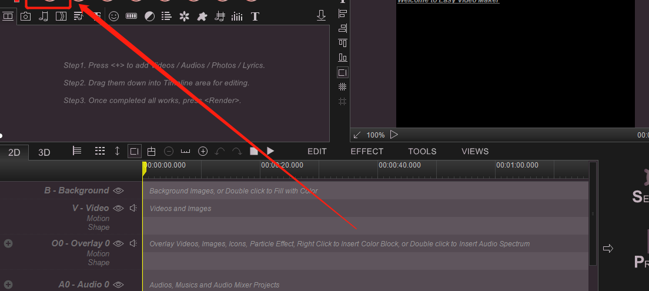Click the timeline split box icon
This screenshot has height=291, width=649.
click(x=152, y=151)
